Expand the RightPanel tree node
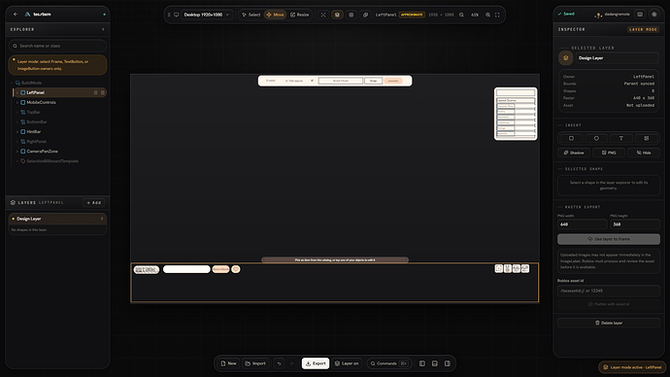 pyautogui.click(x=17, y=142)
